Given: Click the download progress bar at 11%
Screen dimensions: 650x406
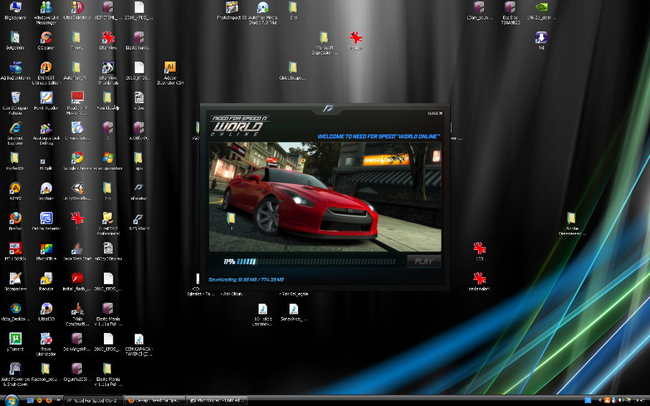Looking at the screenshot, I should (x=316, y=261).
